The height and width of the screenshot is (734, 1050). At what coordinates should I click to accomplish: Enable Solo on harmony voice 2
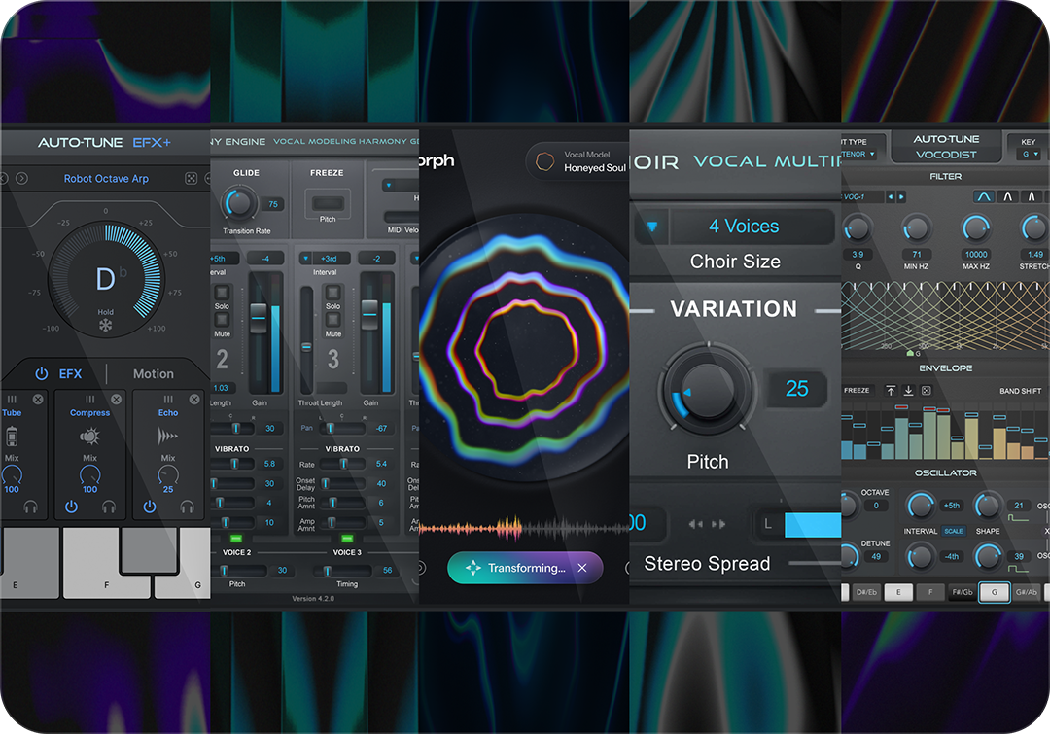[x=222, y=293]
